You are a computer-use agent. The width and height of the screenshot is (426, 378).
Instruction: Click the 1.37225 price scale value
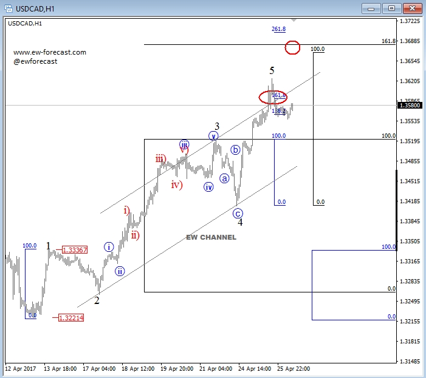410,21
